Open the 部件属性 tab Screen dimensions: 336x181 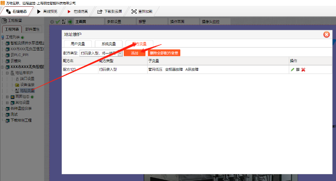pyautogui.click(x=32, y=29)
